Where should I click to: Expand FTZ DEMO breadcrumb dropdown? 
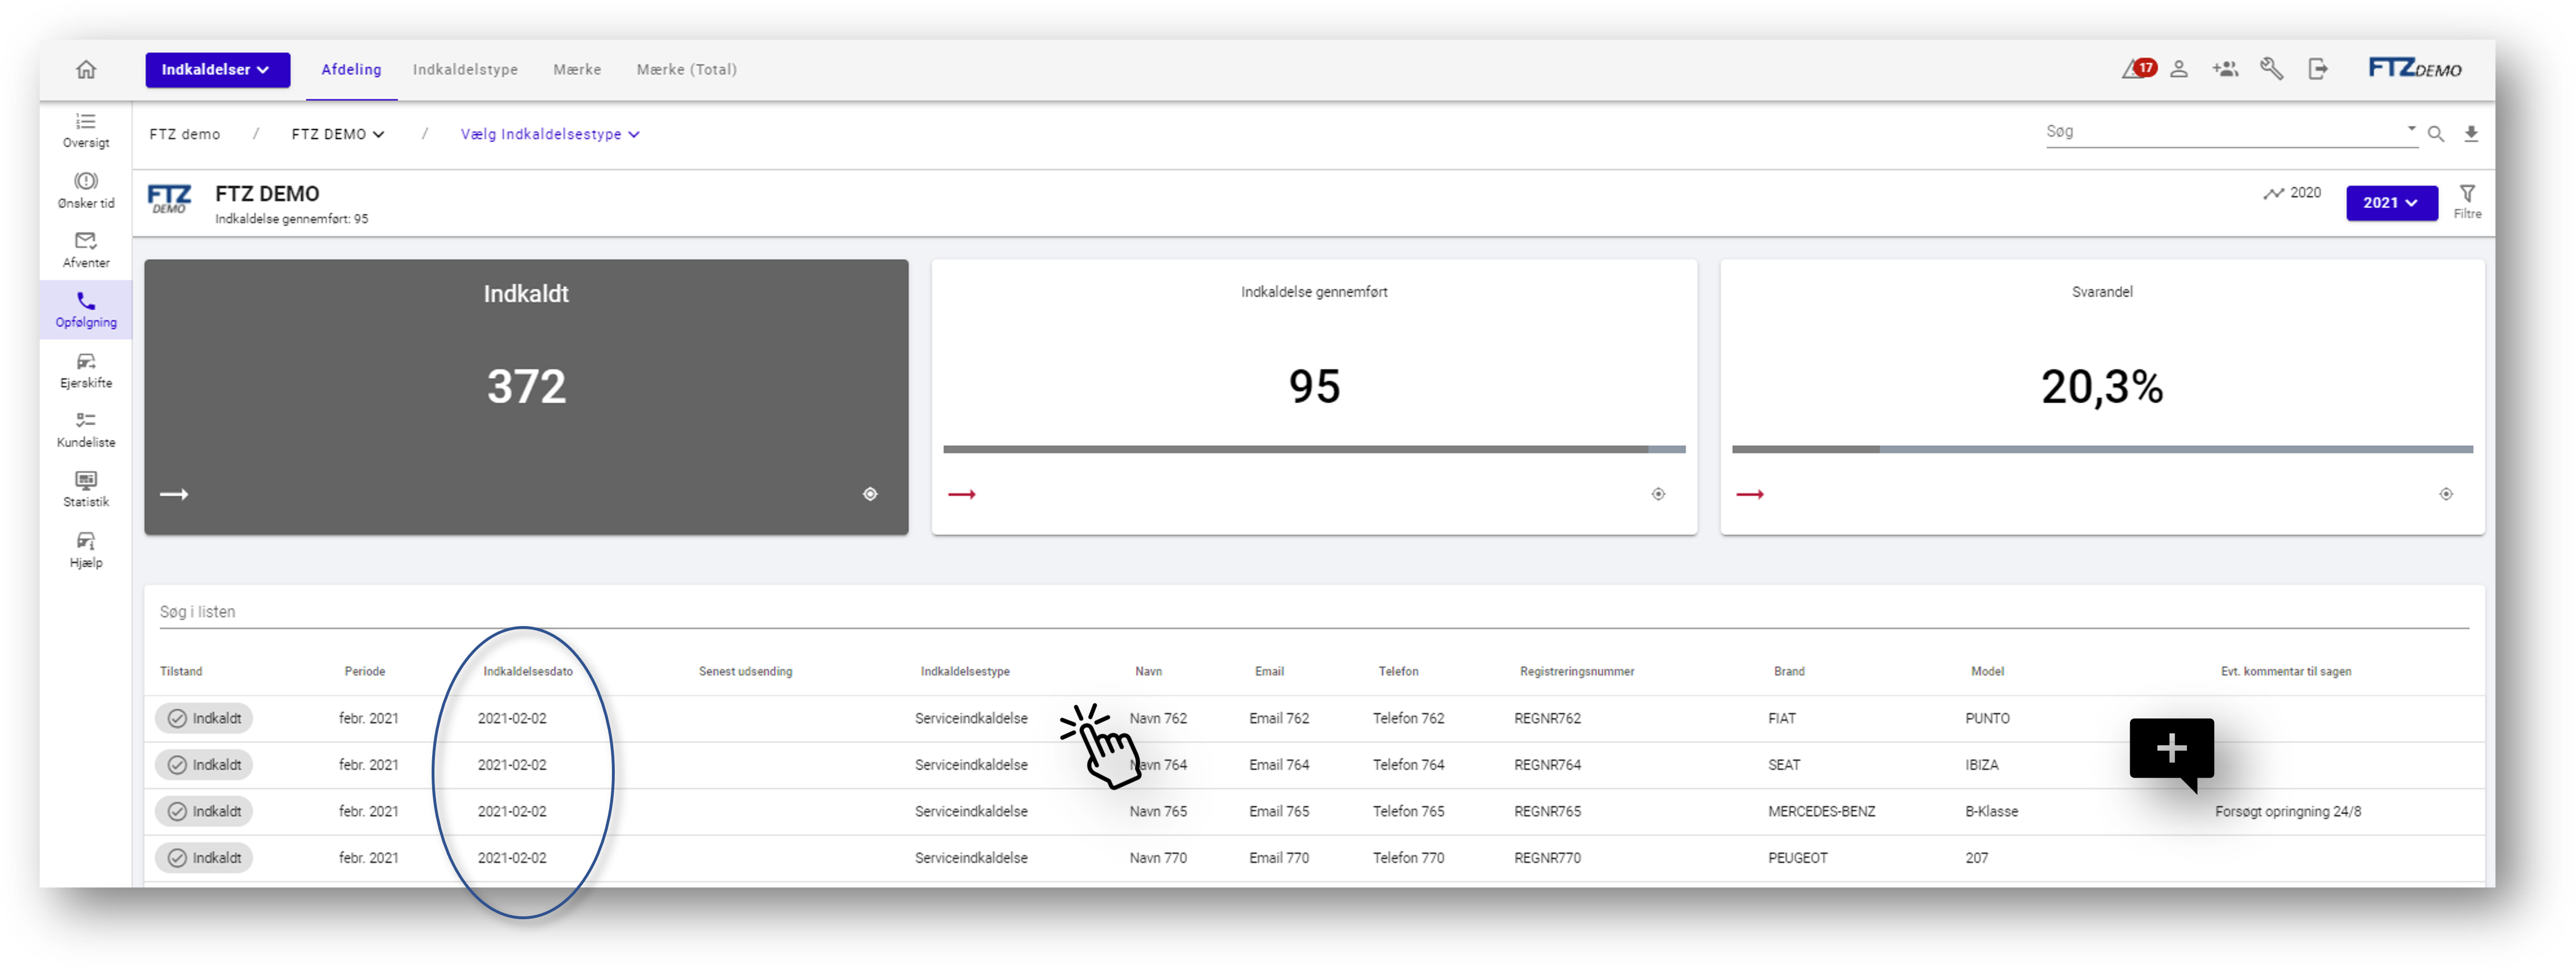pos(338,134)
